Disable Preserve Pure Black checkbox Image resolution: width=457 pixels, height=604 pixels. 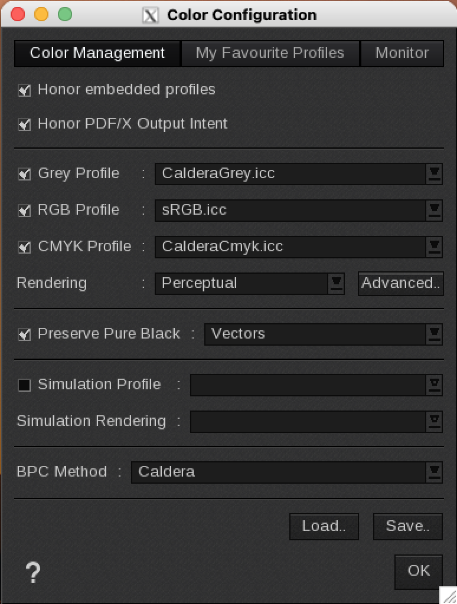point(24,334)
